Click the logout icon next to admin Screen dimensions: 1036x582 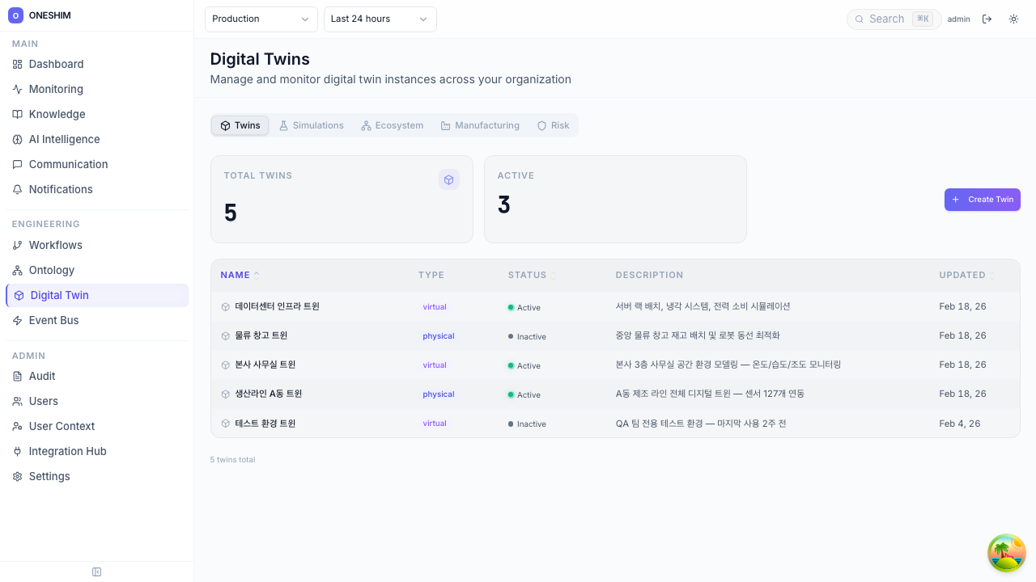point(987,19)
